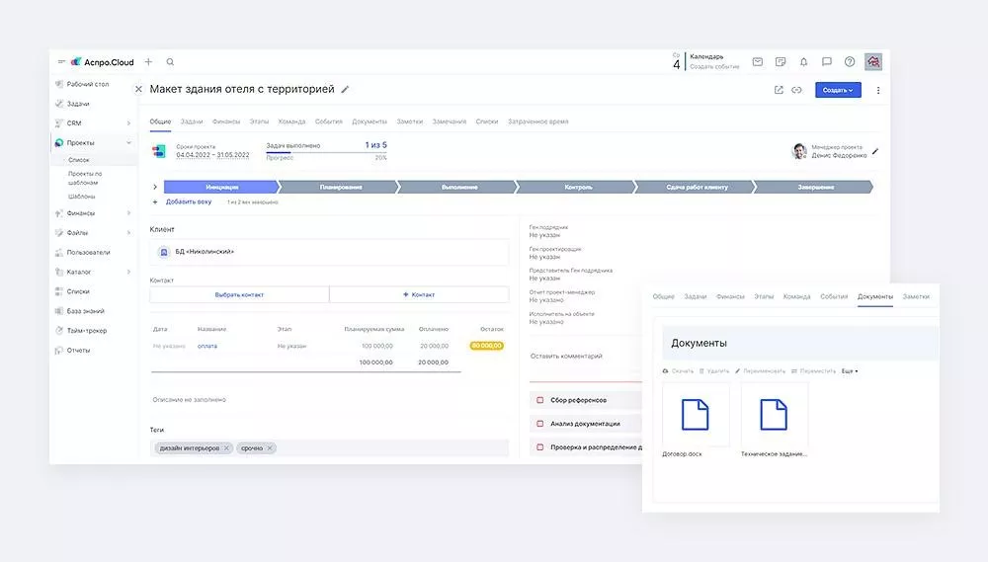Open the mail envelope icon in header
Screen dimensions: 988x562
(x=758, y=62)
